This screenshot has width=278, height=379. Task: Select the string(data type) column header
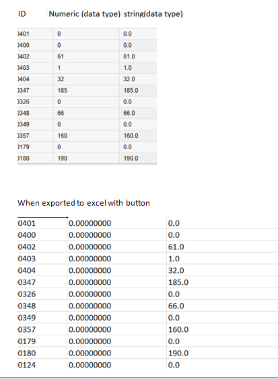(x=153, y=14)
